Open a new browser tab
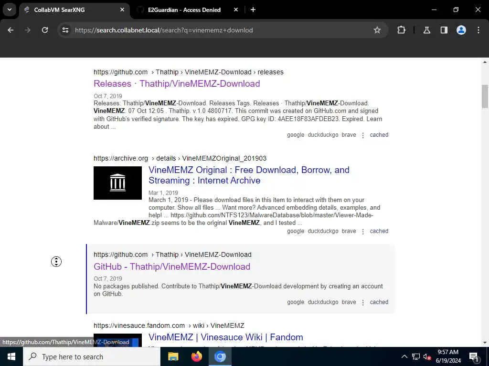The width and height of the screenshot is (489, 366). click(253, 10)
